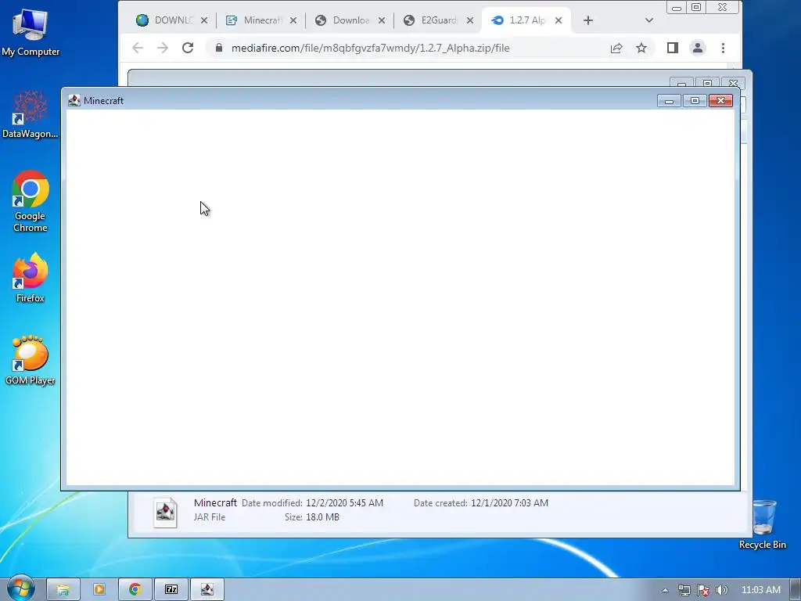Viewport: 801px width, 601px height.
Task: Open a new Chrome tab
Action: [588, 20]
